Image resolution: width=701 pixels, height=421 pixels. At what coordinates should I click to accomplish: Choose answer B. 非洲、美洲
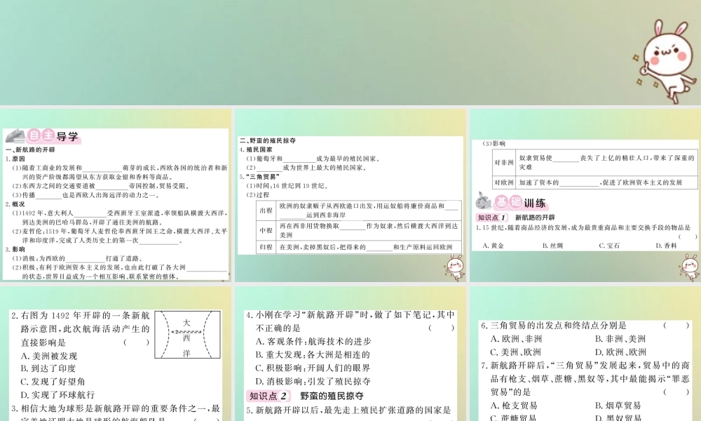620,339
